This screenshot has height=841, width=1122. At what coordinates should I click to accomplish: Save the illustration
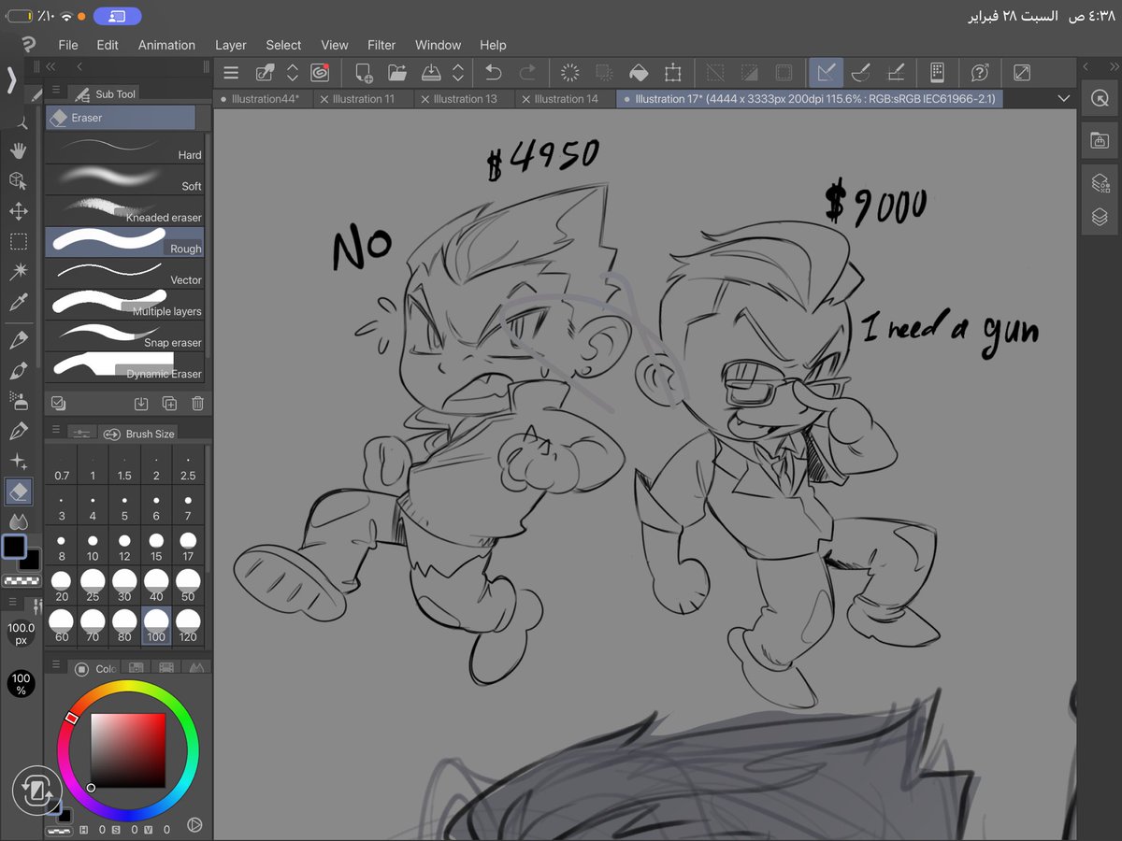pos(431,72)
